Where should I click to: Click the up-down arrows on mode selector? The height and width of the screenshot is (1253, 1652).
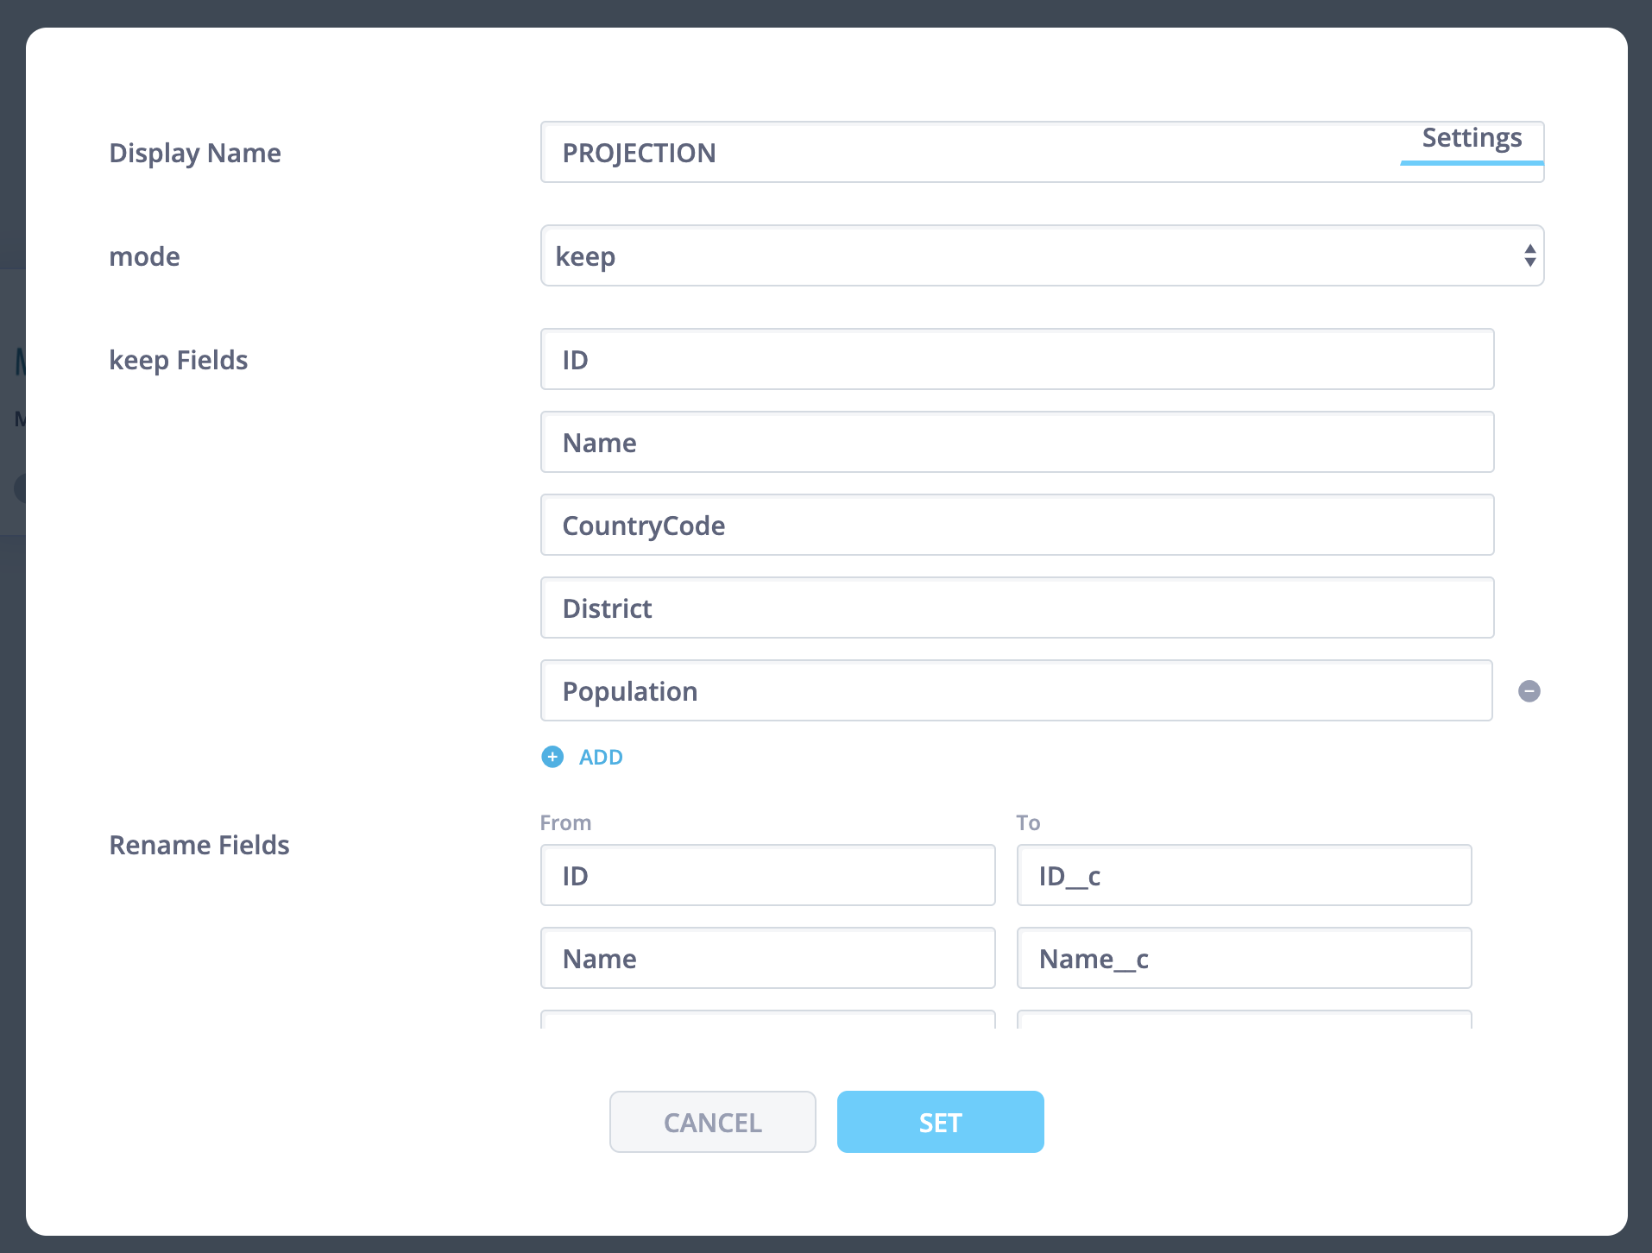1529,256
